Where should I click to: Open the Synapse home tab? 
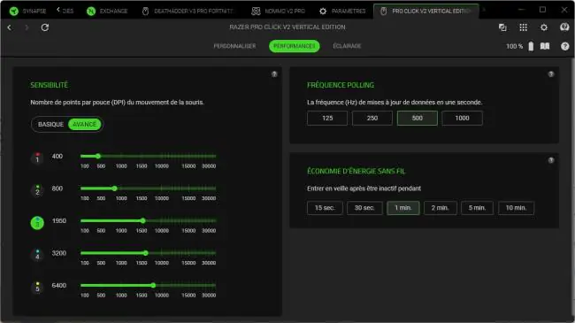point(28,11)
